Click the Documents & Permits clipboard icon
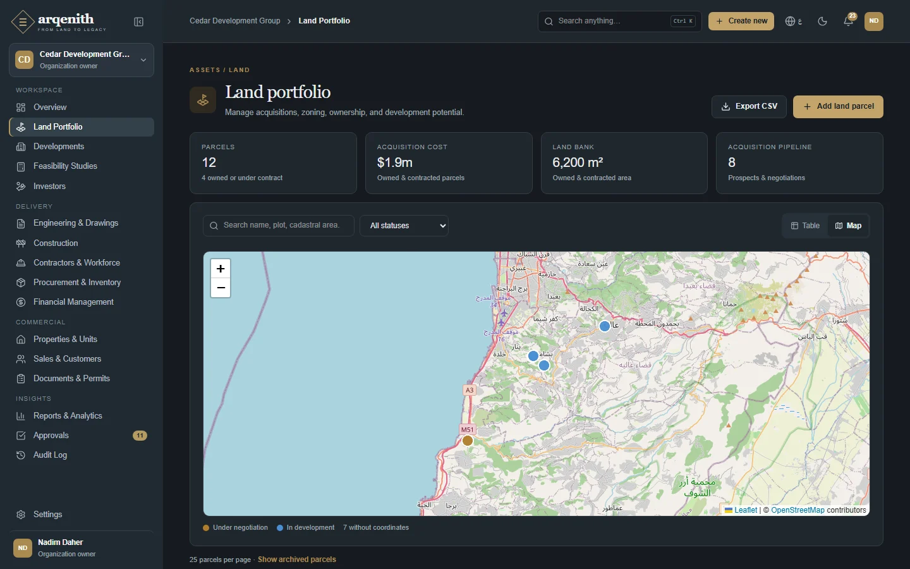The height and width of the screenshot is (569, 910). [21, 379]
